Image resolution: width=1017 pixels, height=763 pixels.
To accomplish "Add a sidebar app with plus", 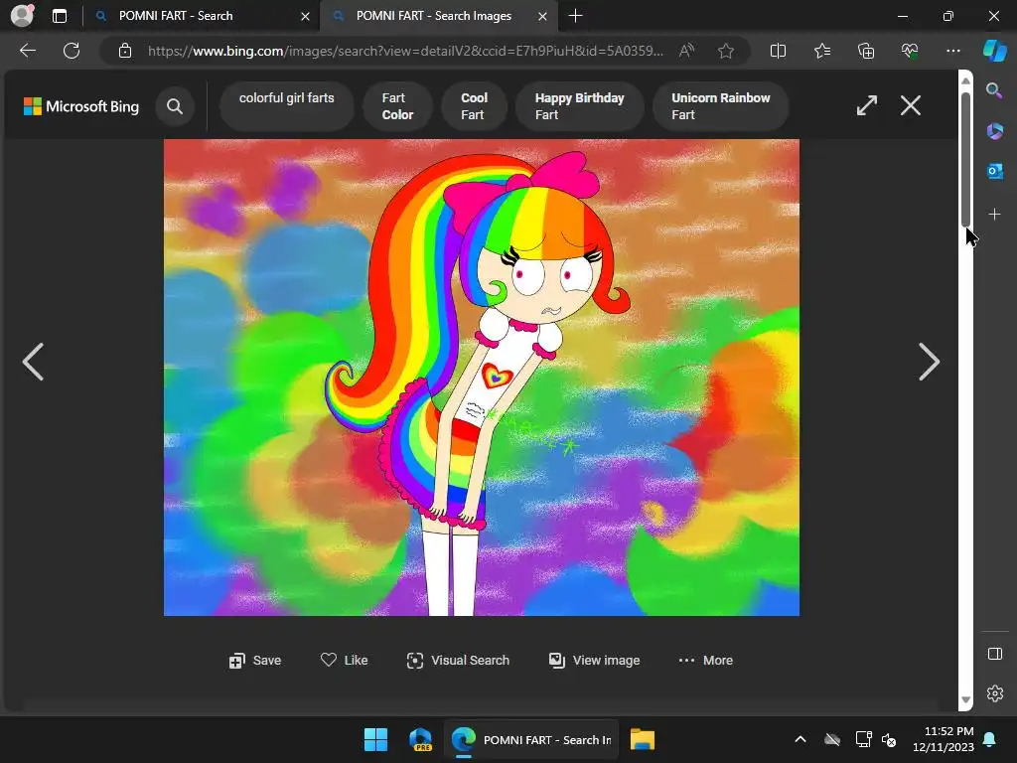I will [x=994, y=214].
